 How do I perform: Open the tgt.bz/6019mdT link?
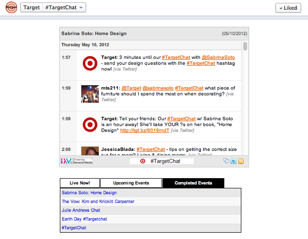[x=145, y=130]
